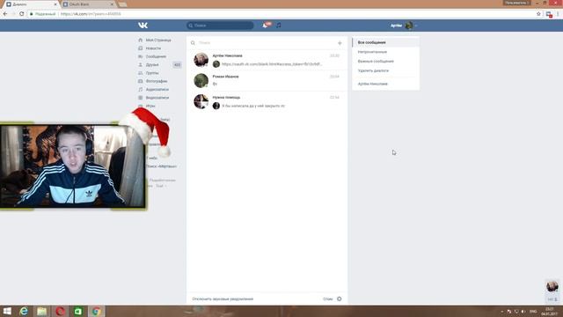The height and width of the screenshot is (317, 563).
Task: Click the newspaper icon beside Новости
Action: 141,48
